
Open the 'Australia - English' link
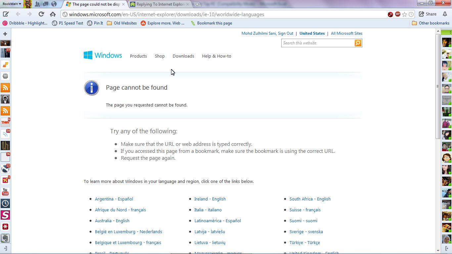click(x=112, y=221)
